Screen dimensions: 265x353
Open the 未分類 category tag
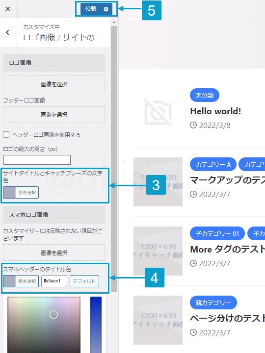[205, 95]
